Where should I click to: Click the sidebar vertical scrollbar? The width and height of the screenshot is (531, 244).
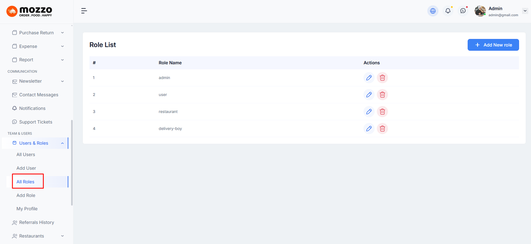click(x=72, y=162)
